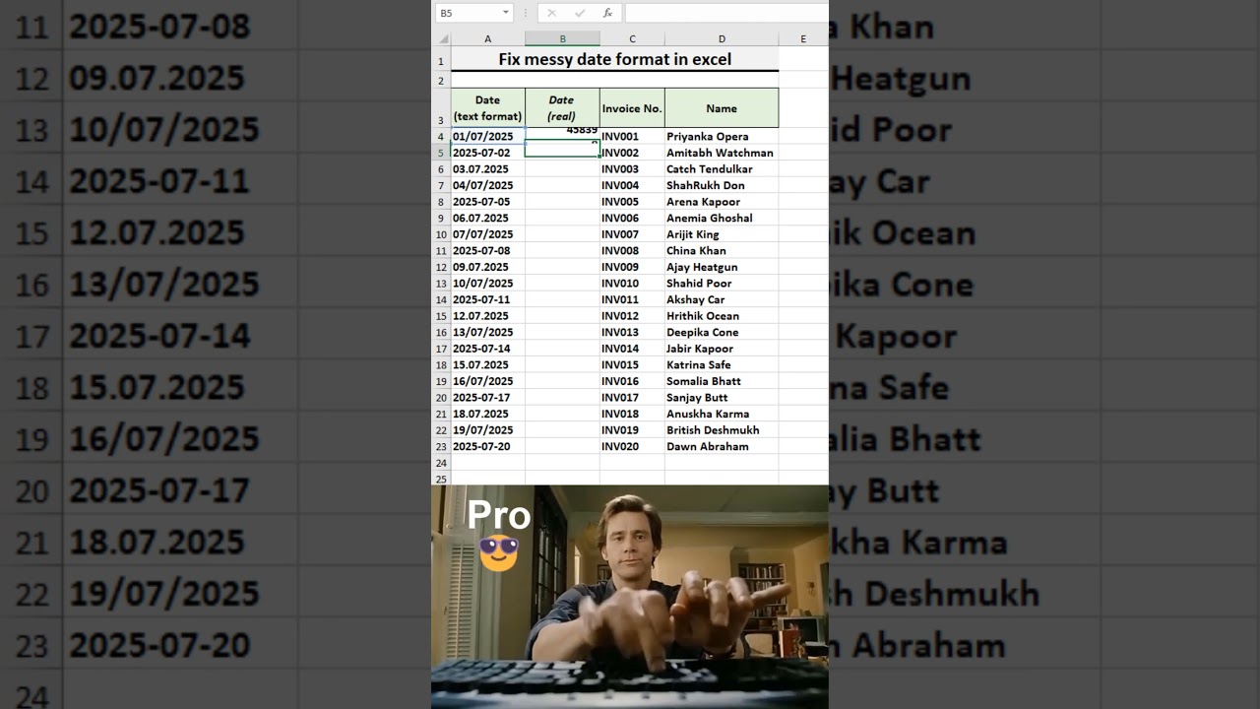The width and height of the screenshot is (1260, 709).
Task: Click the title cell 'Fix messy date format in excel'
Action: 614,59
